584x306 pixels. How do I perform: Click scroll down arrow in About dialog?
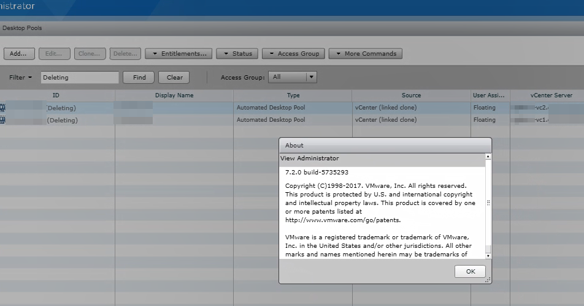488,255
